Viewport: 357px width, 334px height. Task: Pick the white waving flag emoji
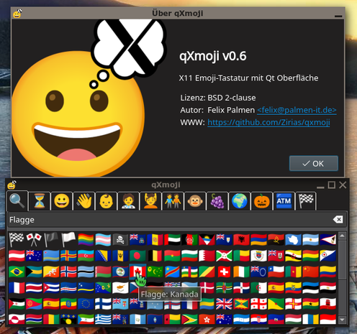coord(68,239)
